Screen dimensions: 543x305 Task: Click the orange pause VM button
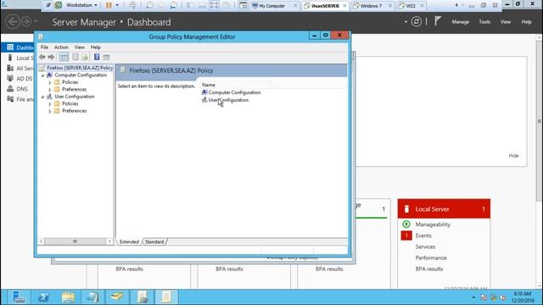(x=109, y=5)
